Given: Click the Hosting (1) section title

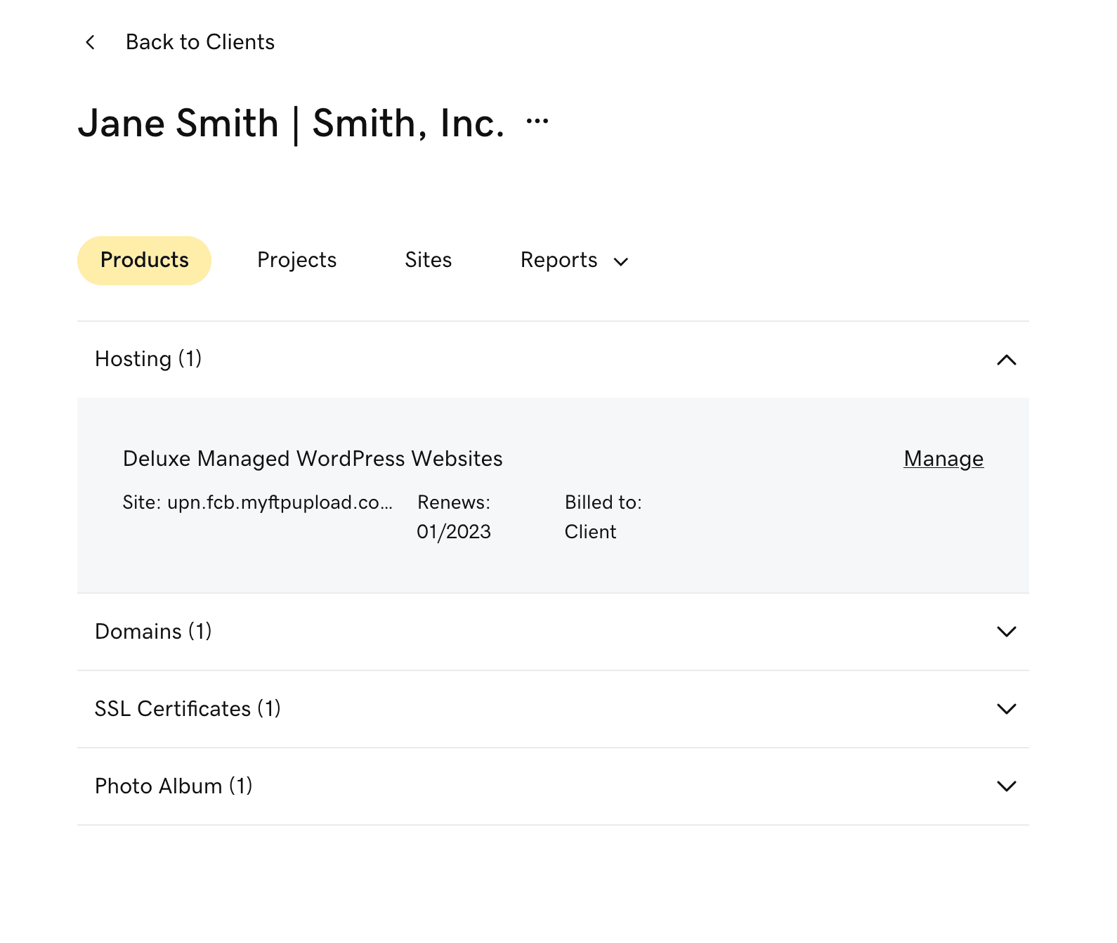Looking at the screenshot, I should (x=148, y=359).
